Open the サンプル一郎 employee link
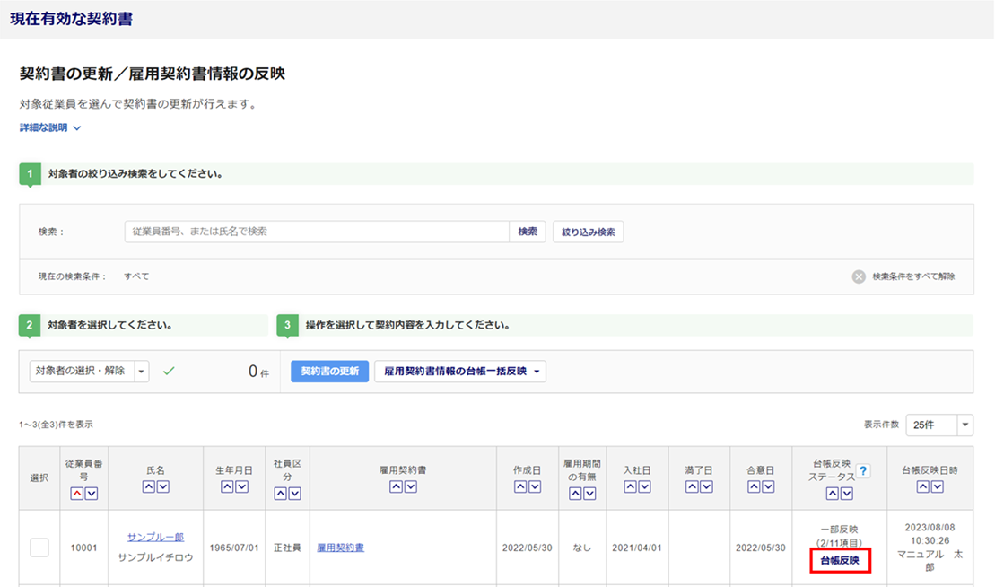 155,537
